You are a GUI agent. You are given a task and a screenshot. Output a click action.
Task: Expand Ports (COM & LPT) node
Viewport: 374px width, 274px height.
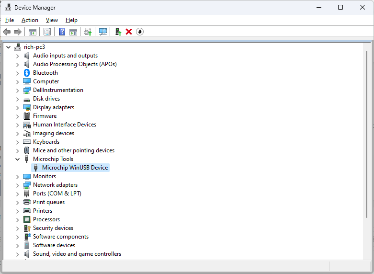18,194
